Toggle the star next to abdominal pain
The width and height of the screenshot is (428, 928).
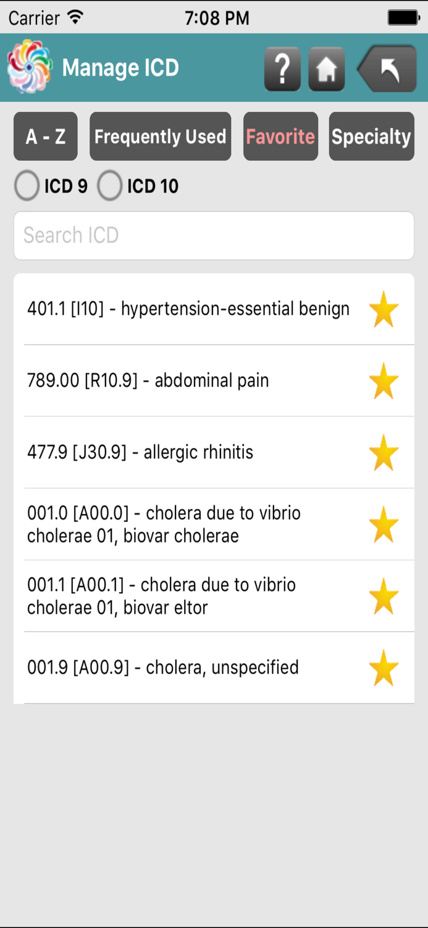click(x=384, y=380)
